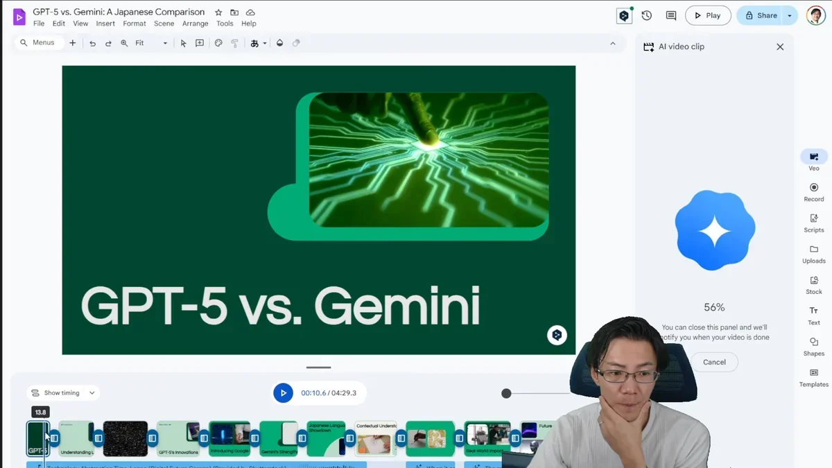
Task: Open the Format menu
Action: [x=135, y=24]
